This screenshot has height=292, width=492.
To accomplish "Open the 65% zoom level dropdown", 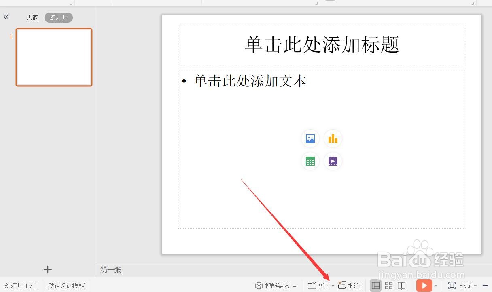I will (468, 286).
